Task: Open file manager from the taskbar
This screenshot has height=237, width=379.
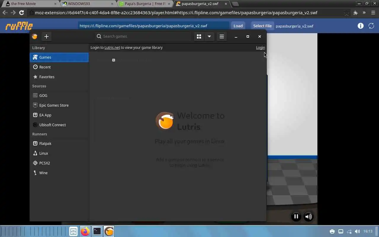Action: (73, 231)
